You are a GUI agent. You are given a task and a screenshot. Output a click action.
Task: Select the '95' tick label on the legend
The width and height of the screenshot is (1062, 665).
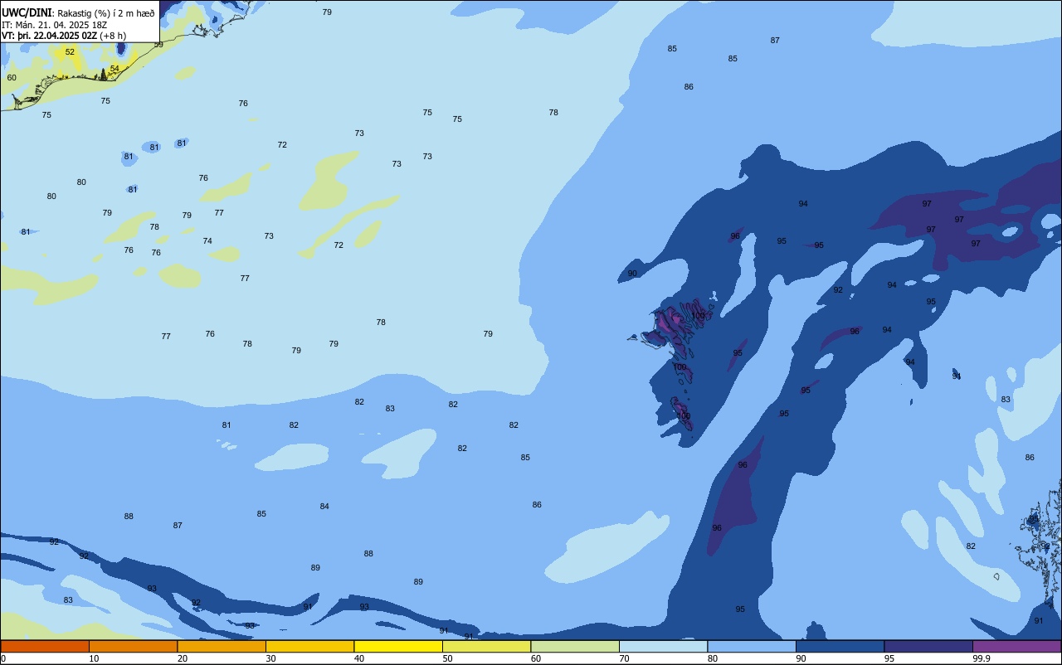point(889,658)
